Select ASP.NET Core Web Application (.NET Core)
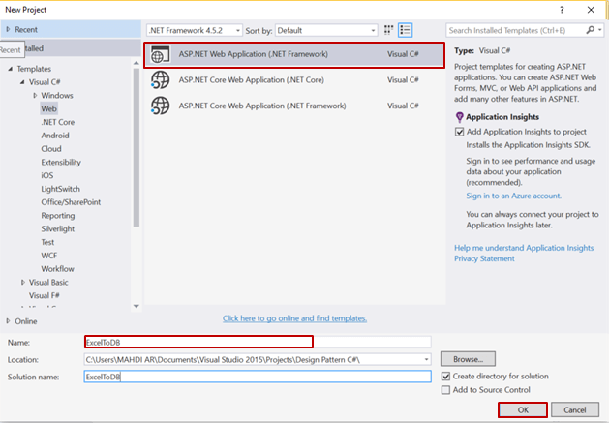 click(294, 80)
